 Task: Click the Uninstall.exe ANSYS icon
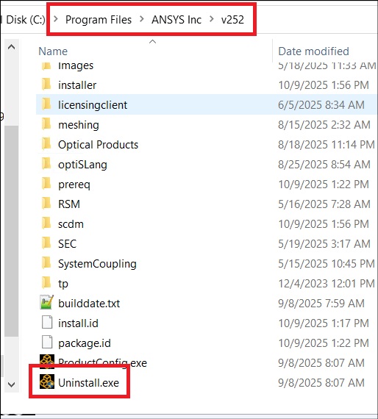coord(47,382)
